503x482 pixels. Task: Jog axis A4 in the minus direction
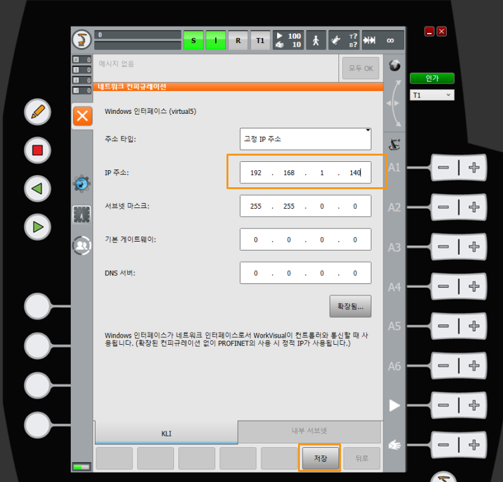pyautogui.click(x=444, y=287)
